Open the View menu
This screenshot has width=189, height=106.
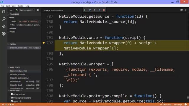[14, 6]
